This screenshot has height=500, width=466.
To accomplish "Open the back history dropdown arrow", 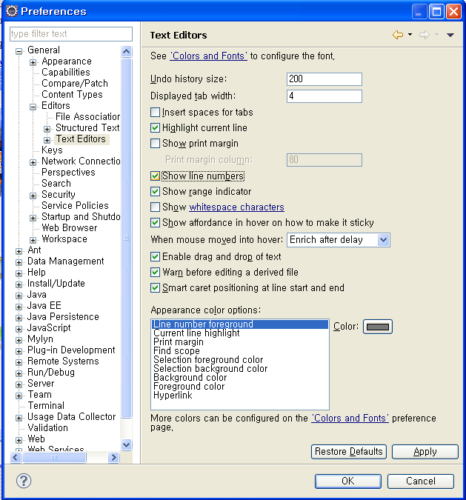I will pos(410,35).
